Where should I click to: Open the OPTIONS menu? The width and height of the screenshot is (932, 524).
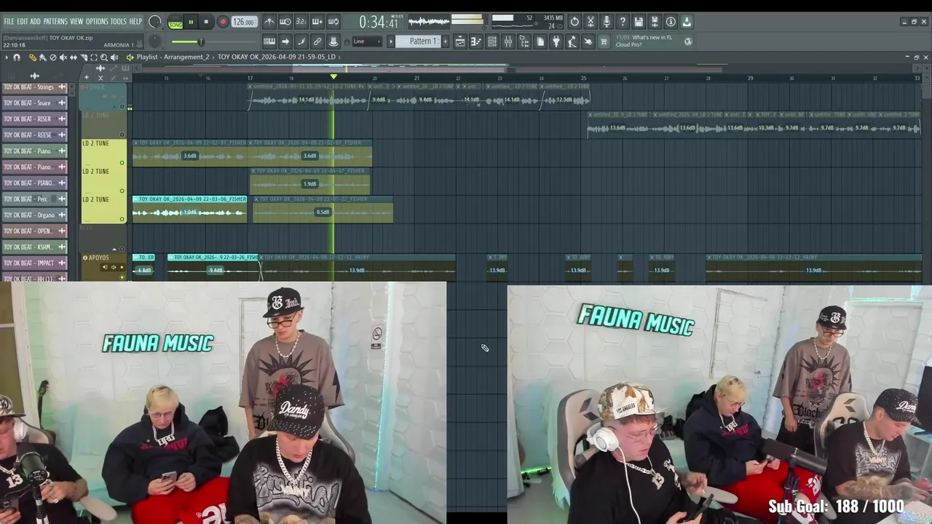(x=97, y=22)
